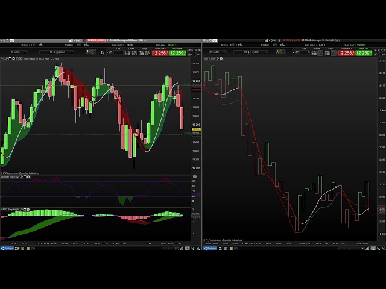Click orders list icon beside Ordres in left chart
Screen dimensions: 386x289
[x=42, y=45]
